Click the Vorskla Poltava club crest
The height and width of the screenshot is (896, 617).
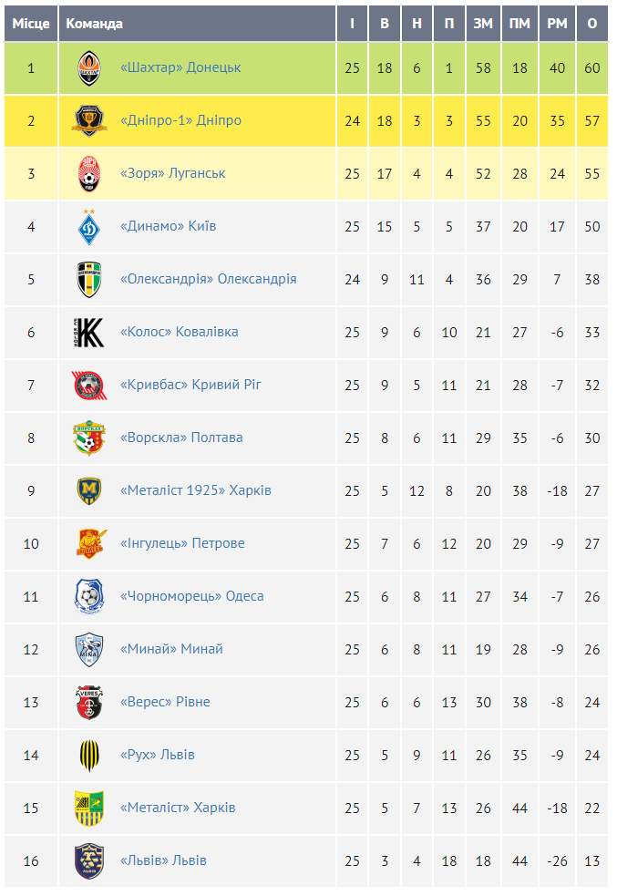(x=89, y=438)
